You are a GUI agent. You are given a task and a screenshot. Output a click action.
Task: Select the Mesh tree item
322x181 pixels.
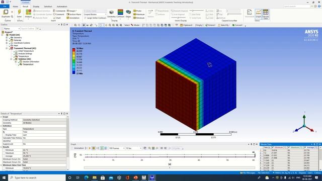[16, 46]
